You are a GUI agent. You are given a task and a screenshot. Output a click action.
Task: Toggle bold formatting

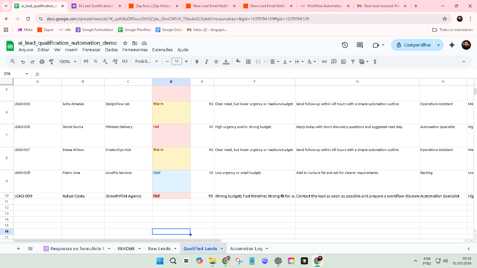pyautogui.click(x=197, y=62)
